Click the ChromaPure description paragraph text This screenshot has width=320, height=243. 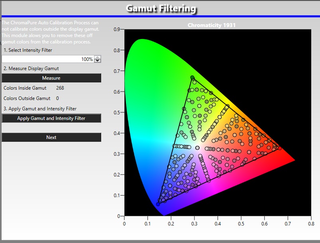tap(50, 32)
